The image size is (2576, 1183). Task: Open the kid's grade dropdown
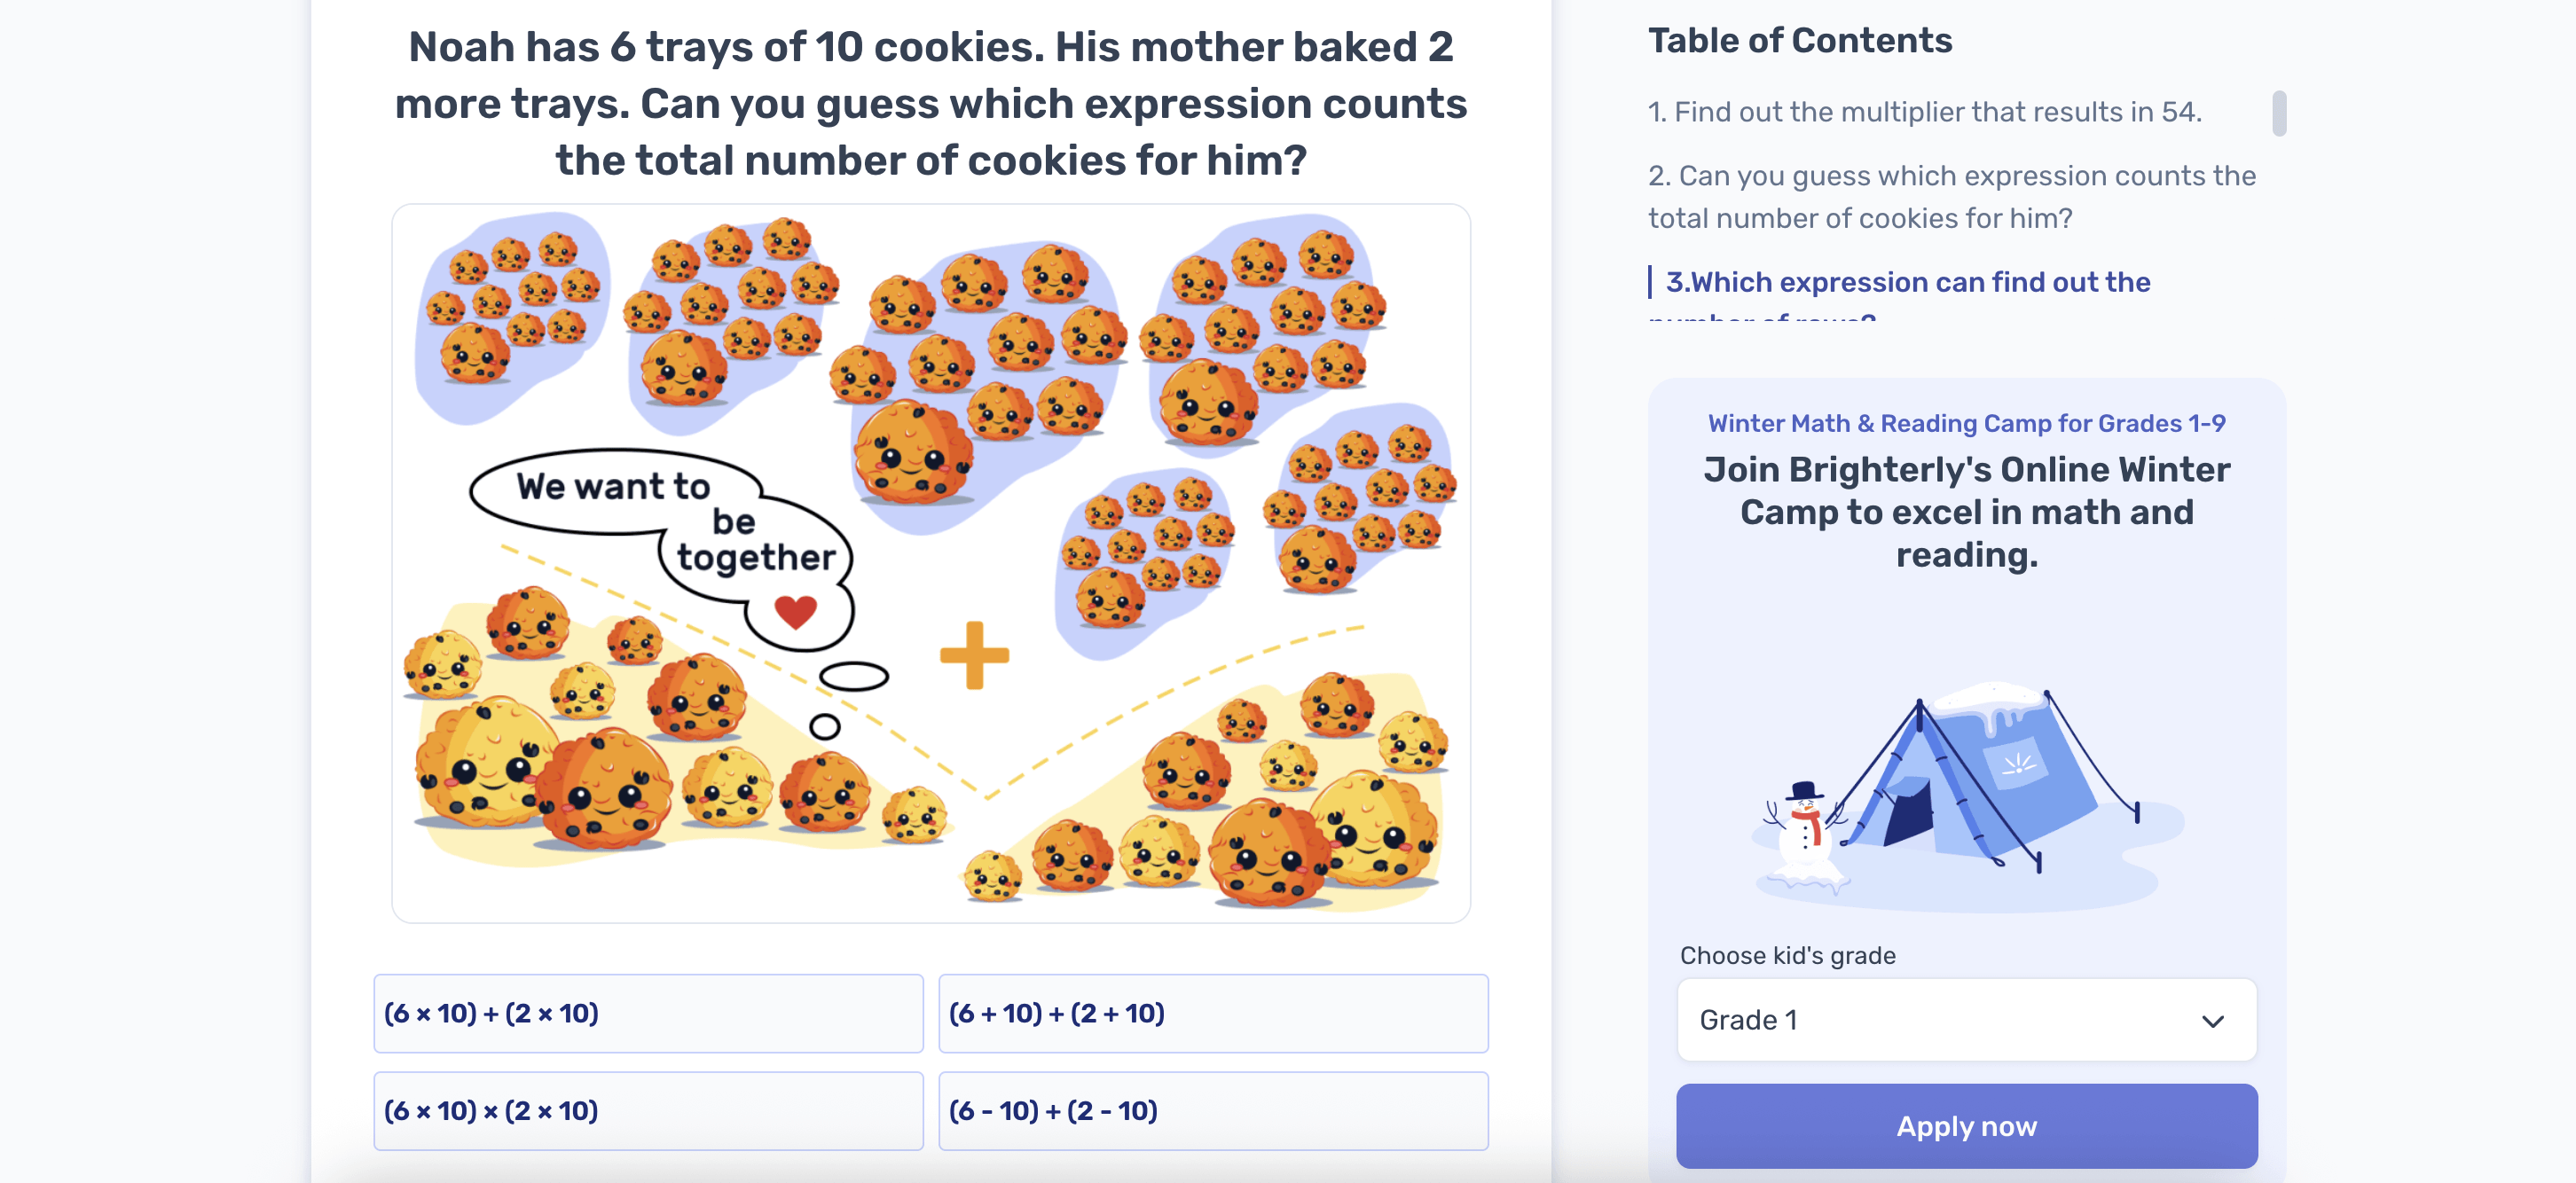pos(1965,1019)
